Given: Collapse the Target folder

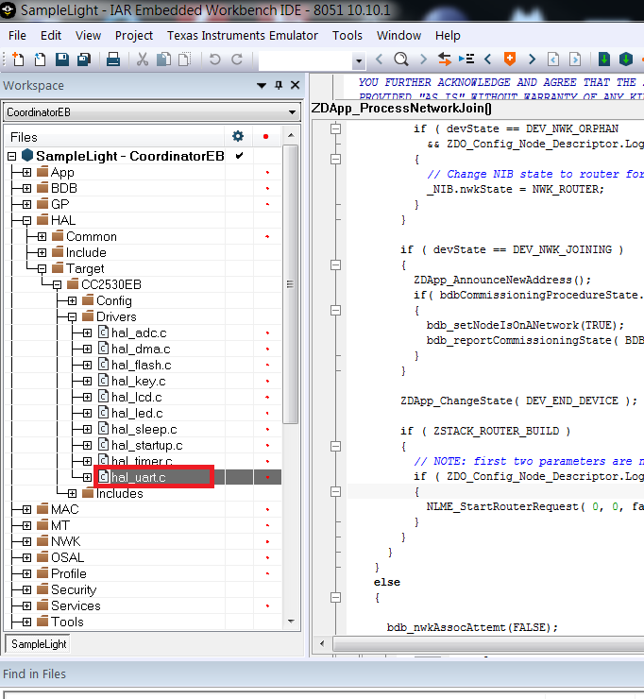Looking at the screenshot, I should (x=42, y=268).
